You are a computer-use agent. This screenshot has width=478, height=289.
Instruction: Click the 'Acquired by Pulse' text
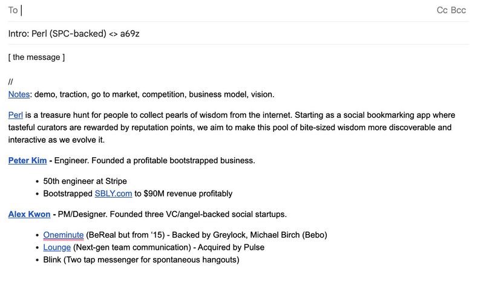[x=231, y=247]
